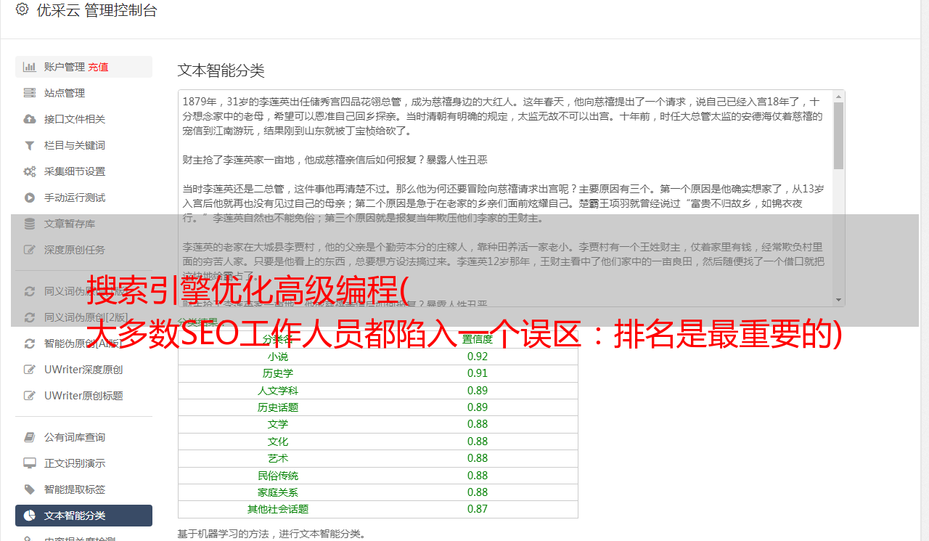Click the pie chart icon for 文本智能分类
Screen dimensions: 929x541
tap(30, 516)
